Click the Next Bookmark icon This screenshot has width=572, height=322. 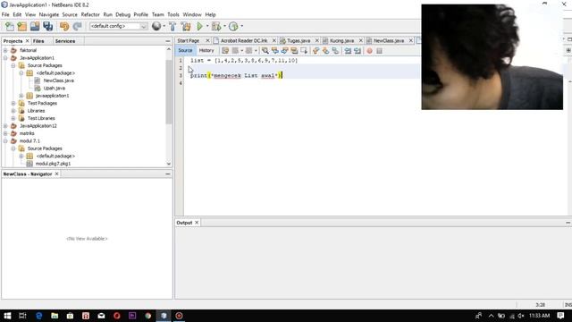[x=325, y=51]
